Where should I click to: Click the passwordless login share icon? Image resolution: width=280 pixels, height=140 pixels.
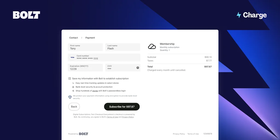click(x=73, y=91)
